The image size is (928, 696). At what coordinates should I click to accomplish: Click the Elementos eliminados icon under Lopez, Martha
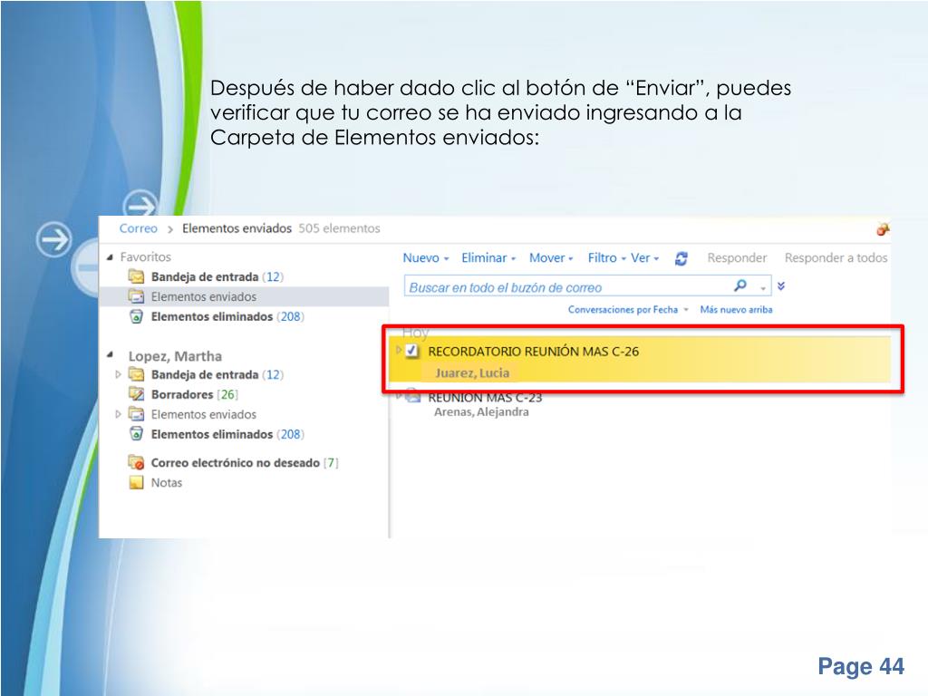pos(136,434)
